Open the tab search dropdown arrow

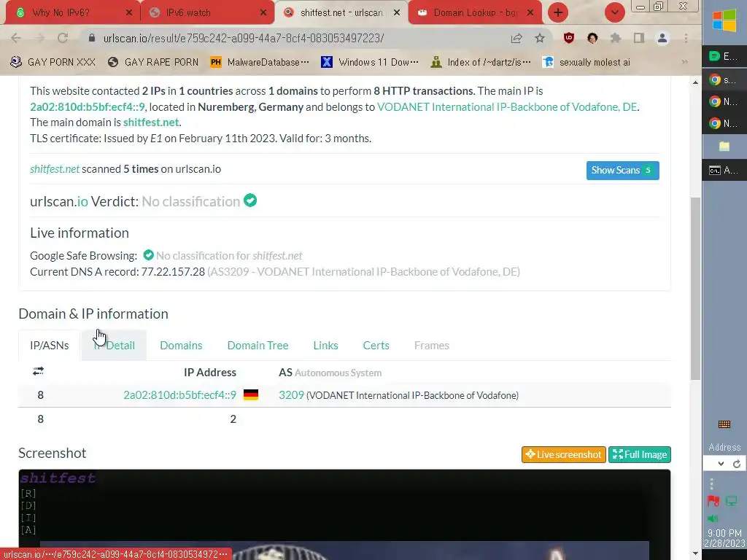(614, 12)
